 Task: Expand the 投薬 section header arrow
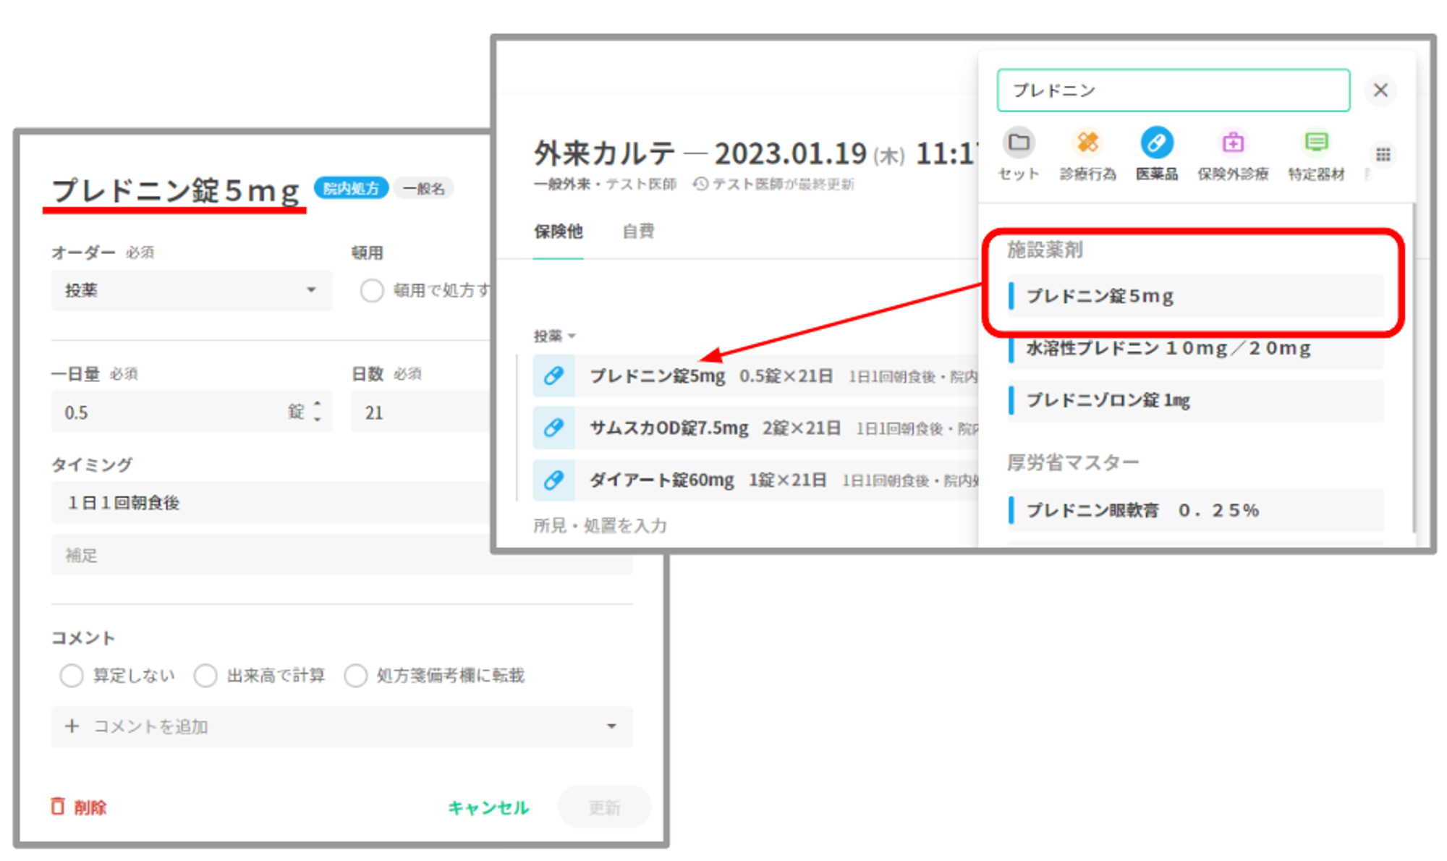[572, 336]
